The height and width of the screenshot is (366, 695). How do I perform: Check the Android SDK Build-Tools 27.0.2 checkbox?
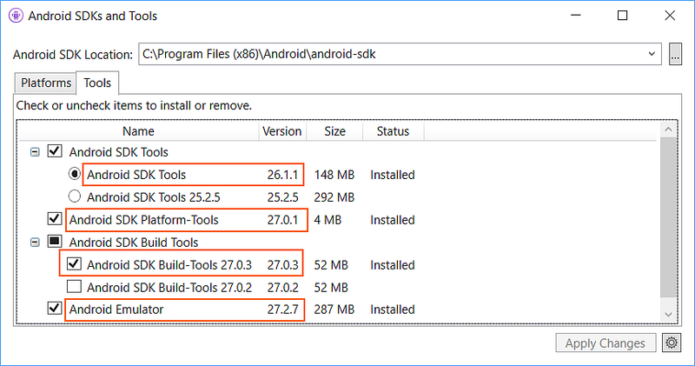click(74, 287)
